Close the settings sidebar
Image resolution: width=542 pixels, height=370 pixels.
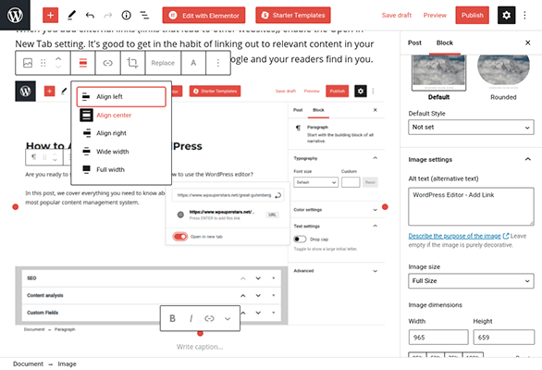point(528,43)
